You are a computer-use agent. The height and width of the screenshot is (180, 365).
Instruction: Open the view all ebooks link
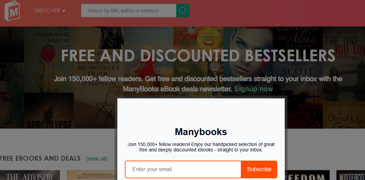[97, 159]
